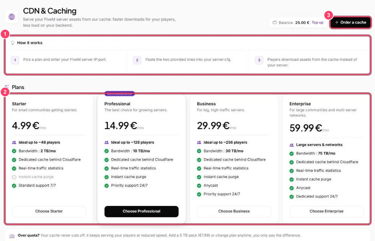
Task: Click check icon beside Business Anycast
Action: click(x=199, y=186)
